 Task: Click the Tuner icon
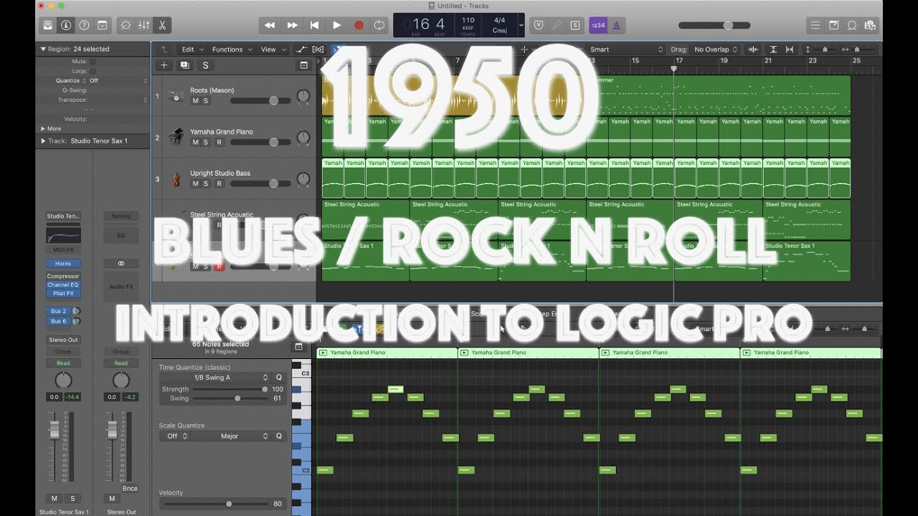pos(557,25)
